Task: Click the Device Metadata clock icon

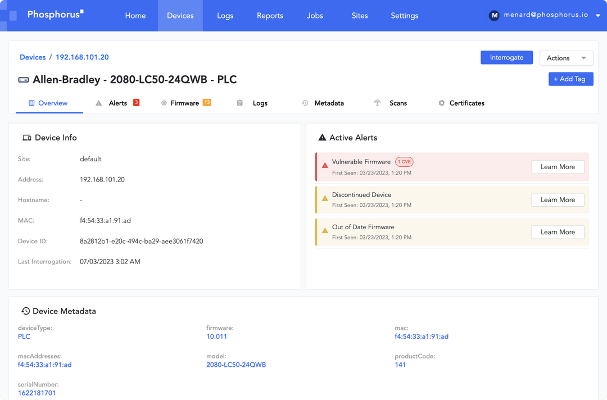Action: (25, 311)
